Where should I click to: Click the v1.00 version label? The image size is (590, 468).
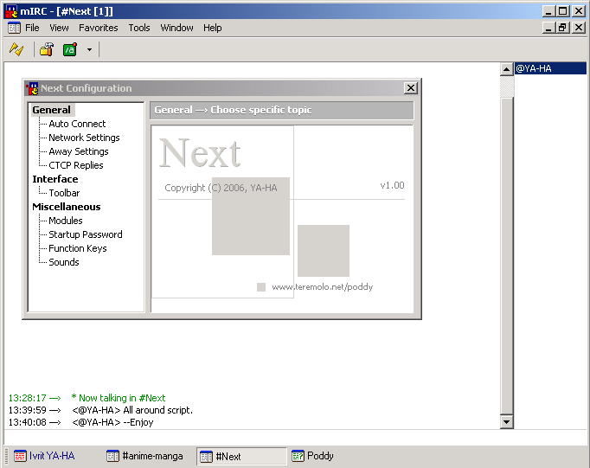pyautogui.click(x=392, y=185)
